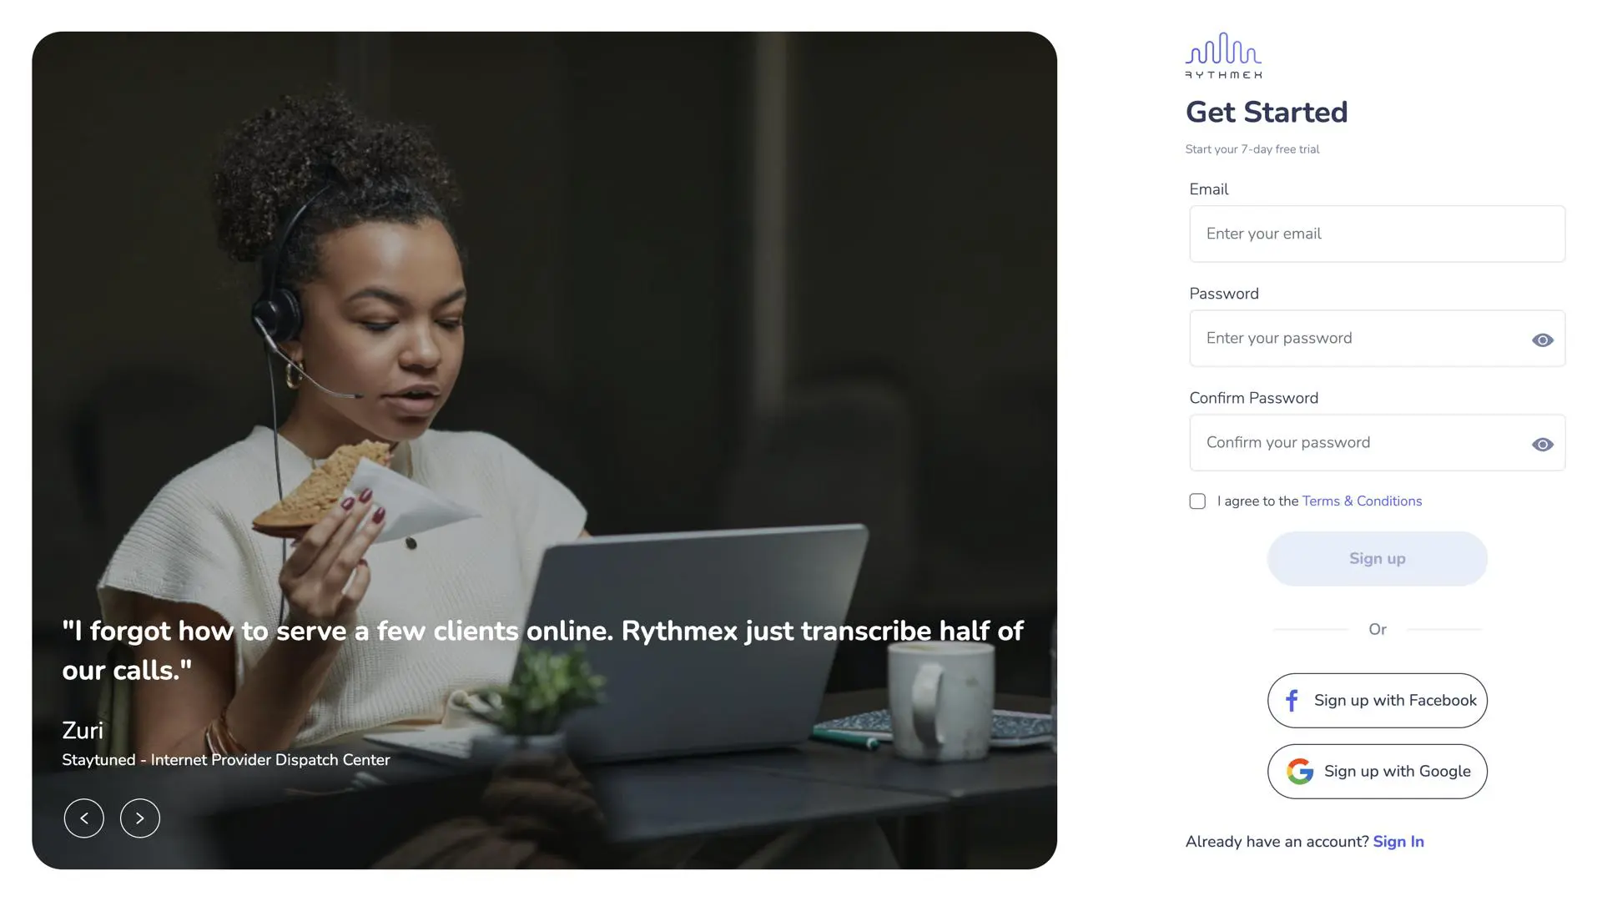The width and height of the screenshot is (1602, 901).
Task: Follow the Sign In link
Action: (1398, 842)
